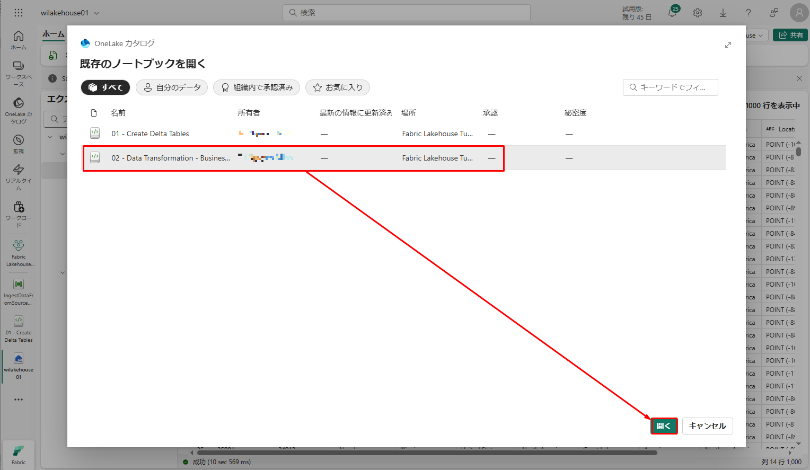
Task: Expand the dialog to full screen
Action: [x=728, y=45]
